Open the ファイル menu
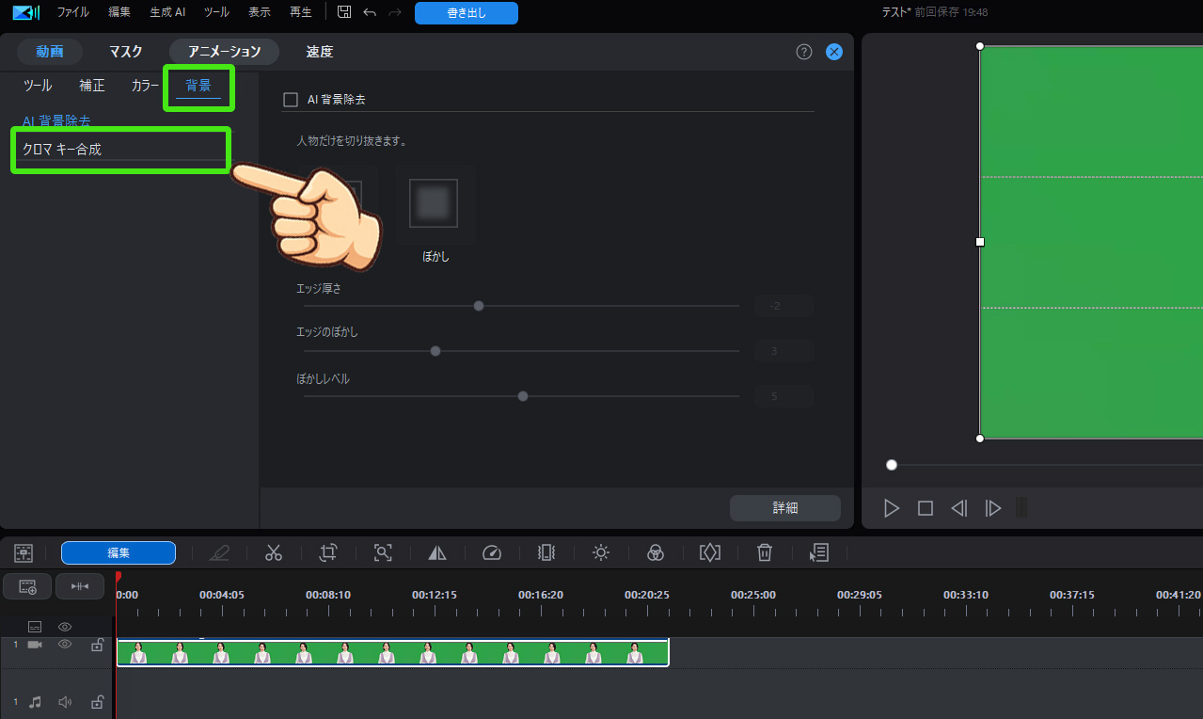The width and height of the screenshot is (1203, 719). 72,12
